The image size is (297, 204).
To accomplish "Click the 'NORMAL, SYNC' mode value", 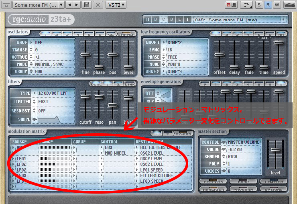I will [x=49, y=64].
